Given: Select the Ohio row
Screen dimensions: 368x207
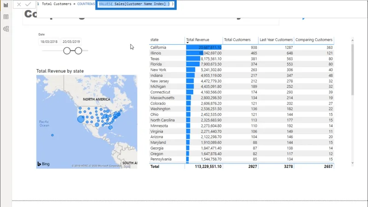Looking at the screenshot, I should click(x=241, y=114).
